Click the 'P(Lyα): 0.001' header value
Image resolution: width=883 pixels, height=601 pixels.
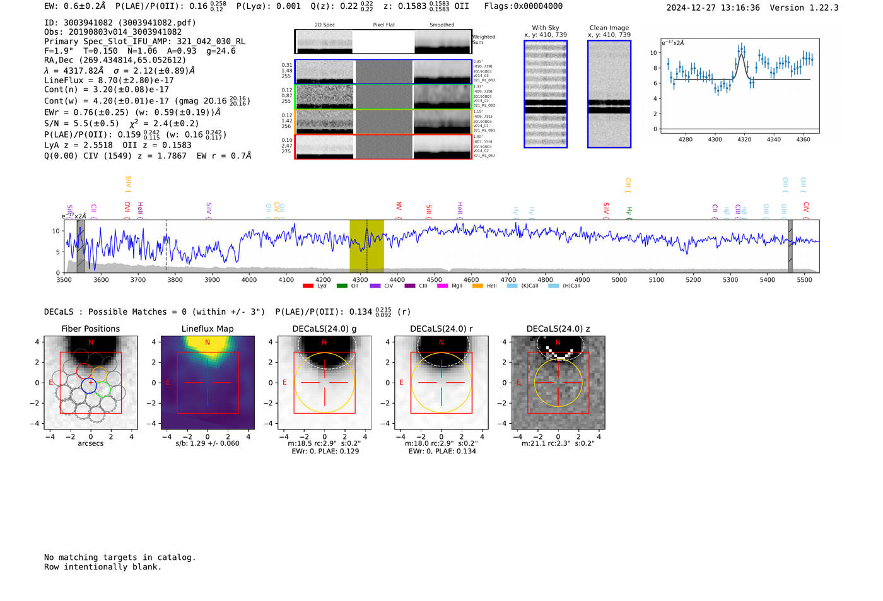click(x=269, y=6)
